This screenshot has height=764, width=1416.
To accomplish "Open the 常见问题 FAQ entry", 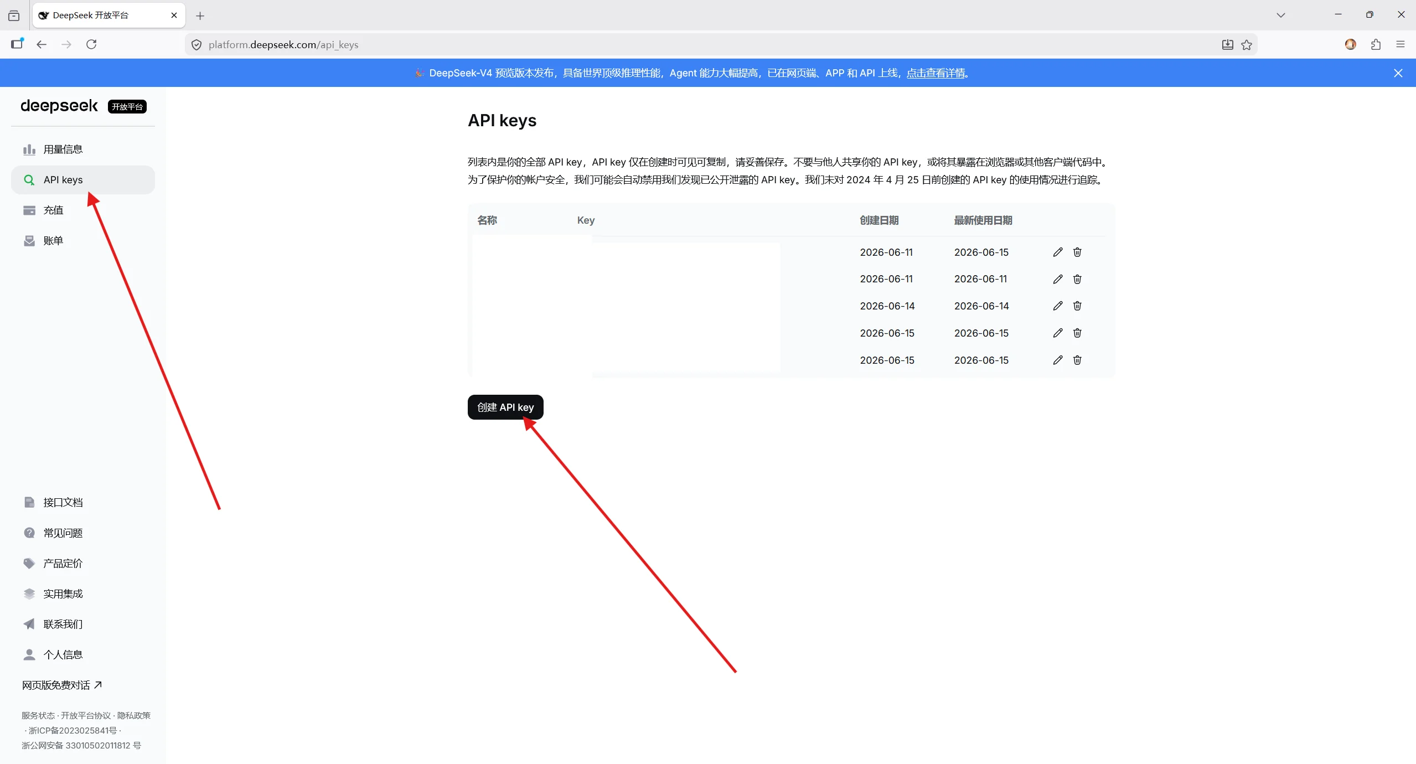I will point(83,533).
